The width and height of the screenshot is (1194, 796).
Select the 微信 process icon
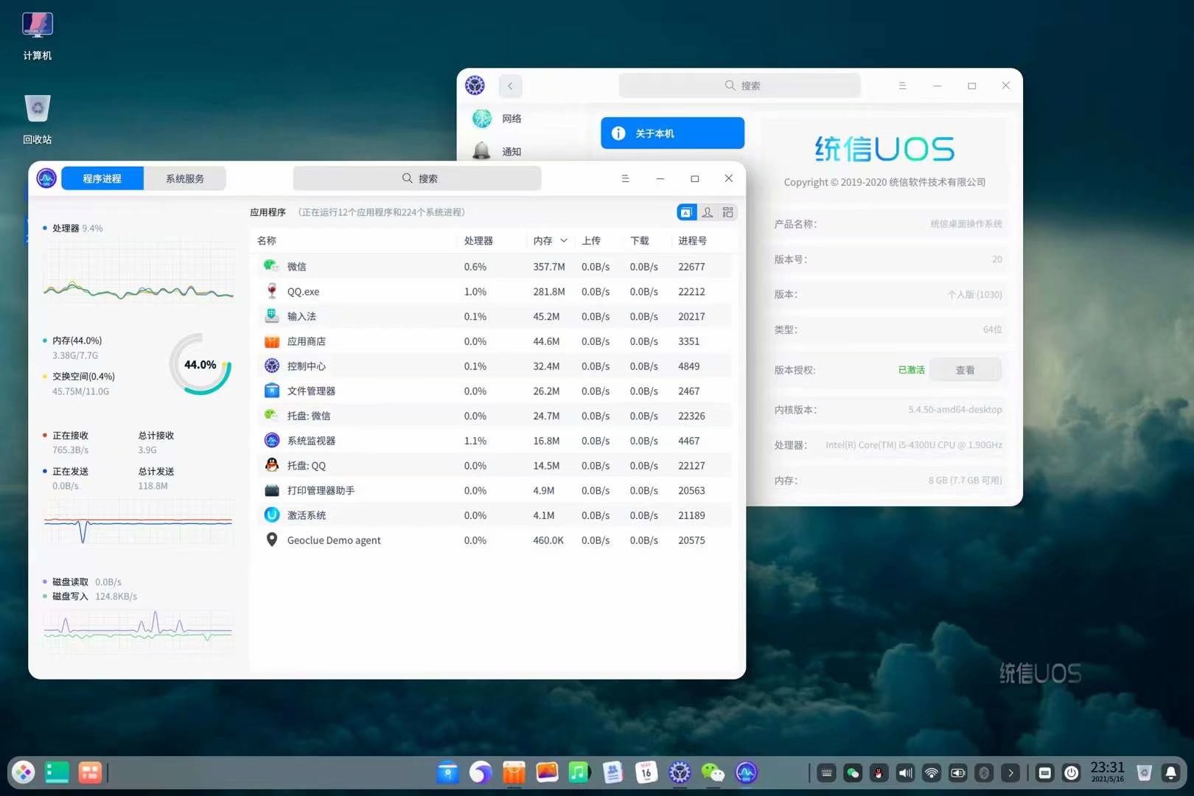(x=272, y=266)
